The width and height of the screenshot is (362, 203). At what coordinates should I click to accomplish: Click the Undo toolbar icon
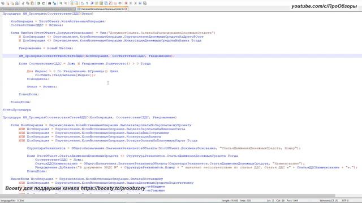point(39,3)
